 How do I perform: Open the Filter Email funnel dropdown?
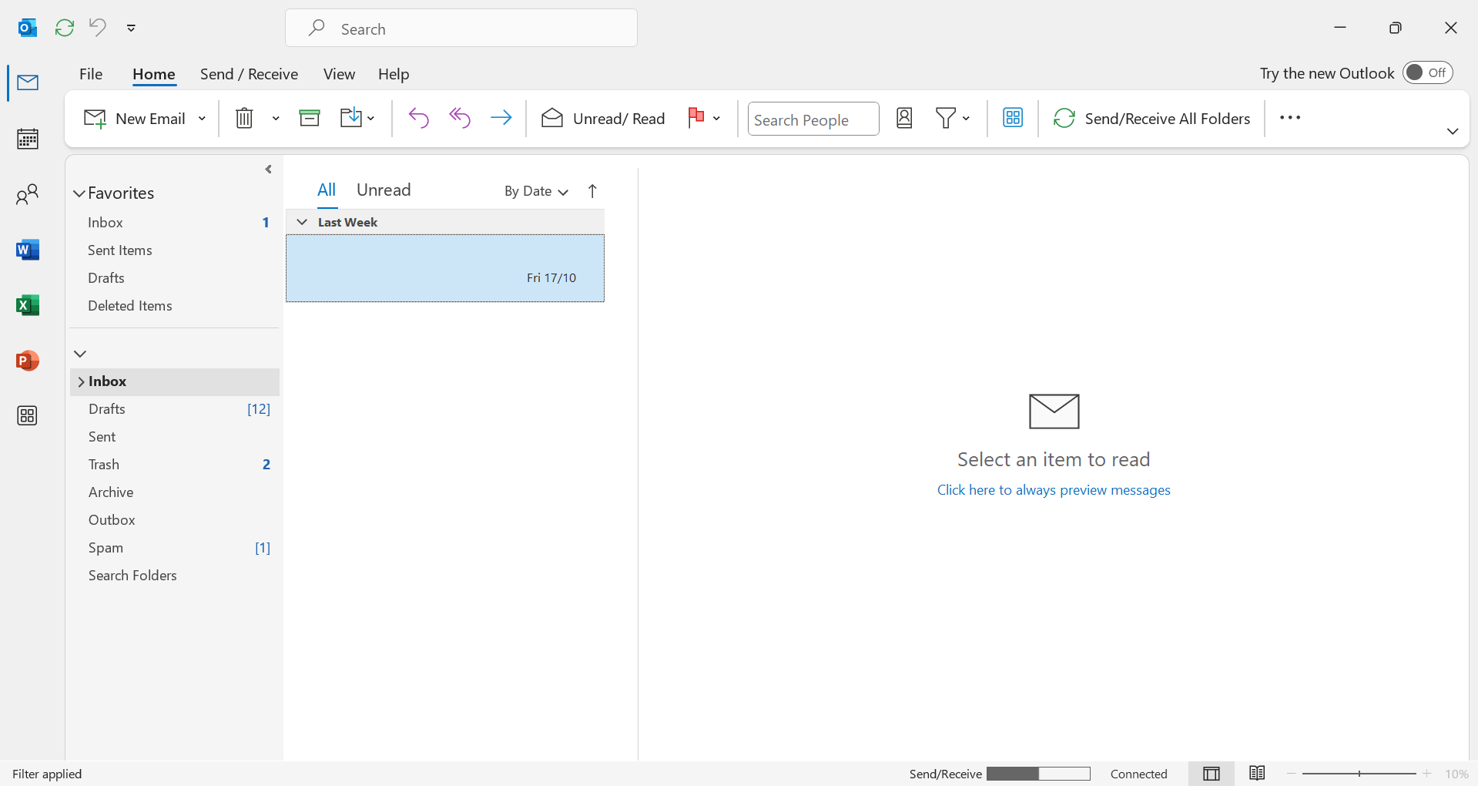pos(953,118)
